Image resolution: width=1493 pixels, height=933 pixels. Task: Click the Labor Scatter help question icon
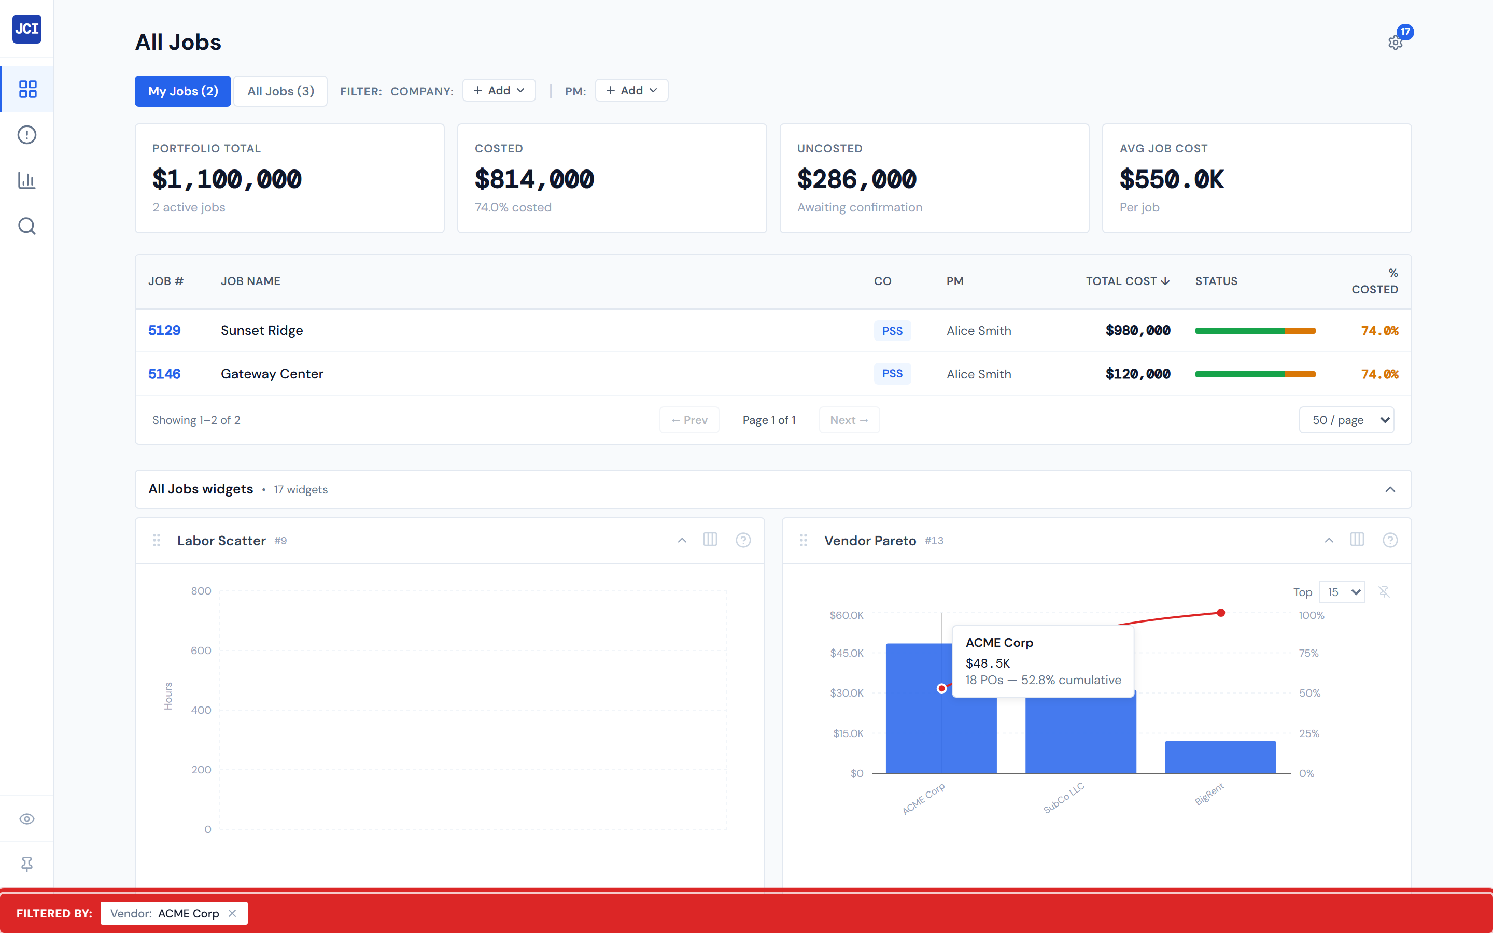pos(743,540)
